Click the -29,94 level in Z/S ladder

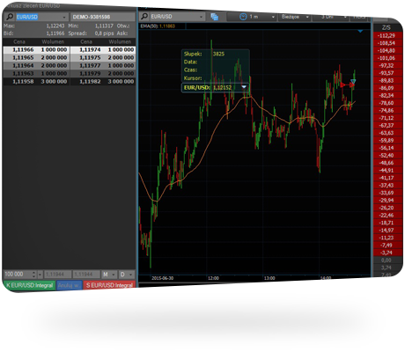pos(387,200)
